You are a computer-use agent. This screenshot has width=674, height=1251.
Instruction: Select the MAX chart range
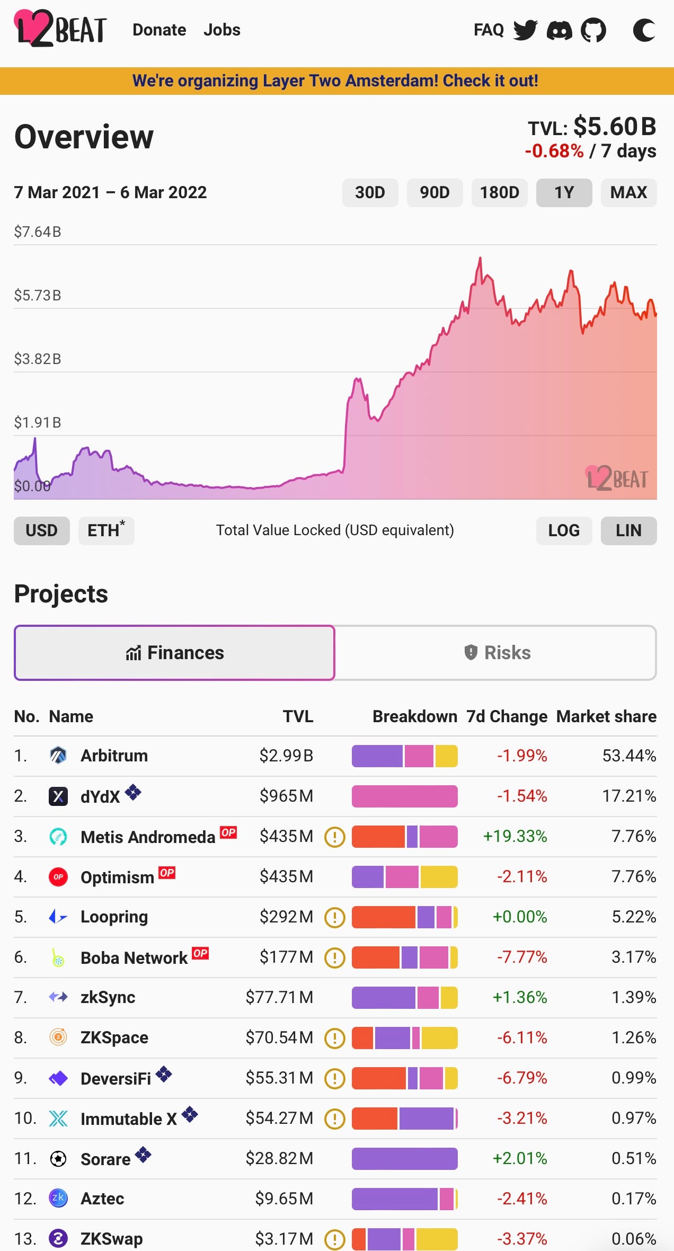tap(628, 192)
